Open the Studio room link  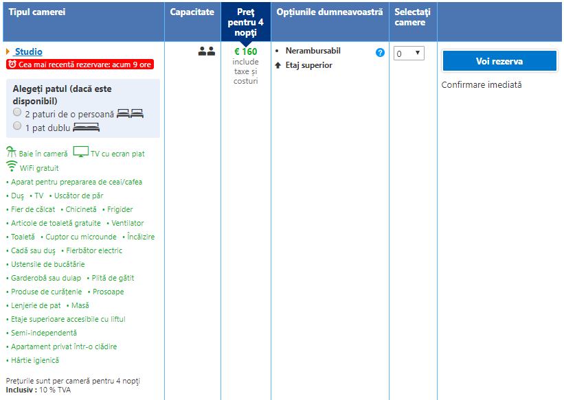(x=29, y=51)
